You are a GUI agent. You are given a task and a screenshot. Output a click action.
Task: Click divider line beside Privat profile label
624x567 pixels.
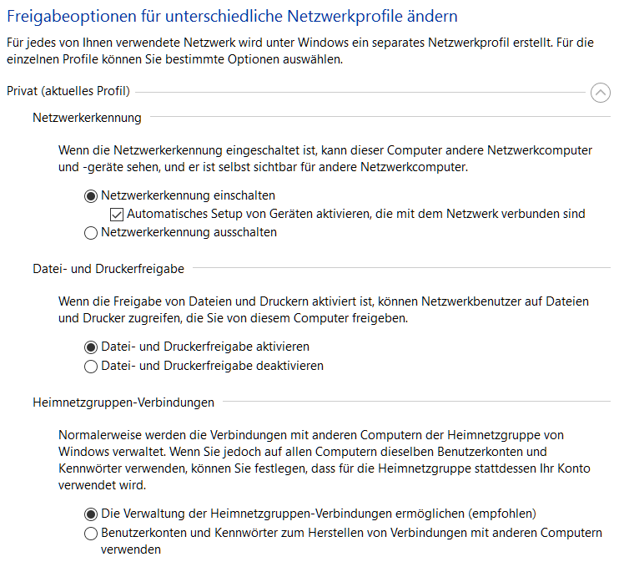coord(360,93)
